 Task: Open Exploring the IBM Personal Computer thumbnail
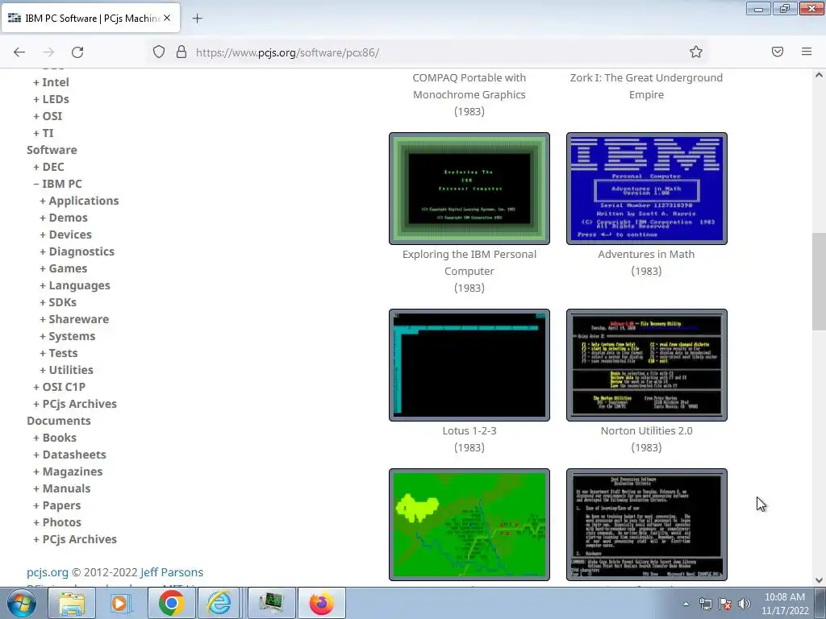pyautogui.click(x=469, y=189)
